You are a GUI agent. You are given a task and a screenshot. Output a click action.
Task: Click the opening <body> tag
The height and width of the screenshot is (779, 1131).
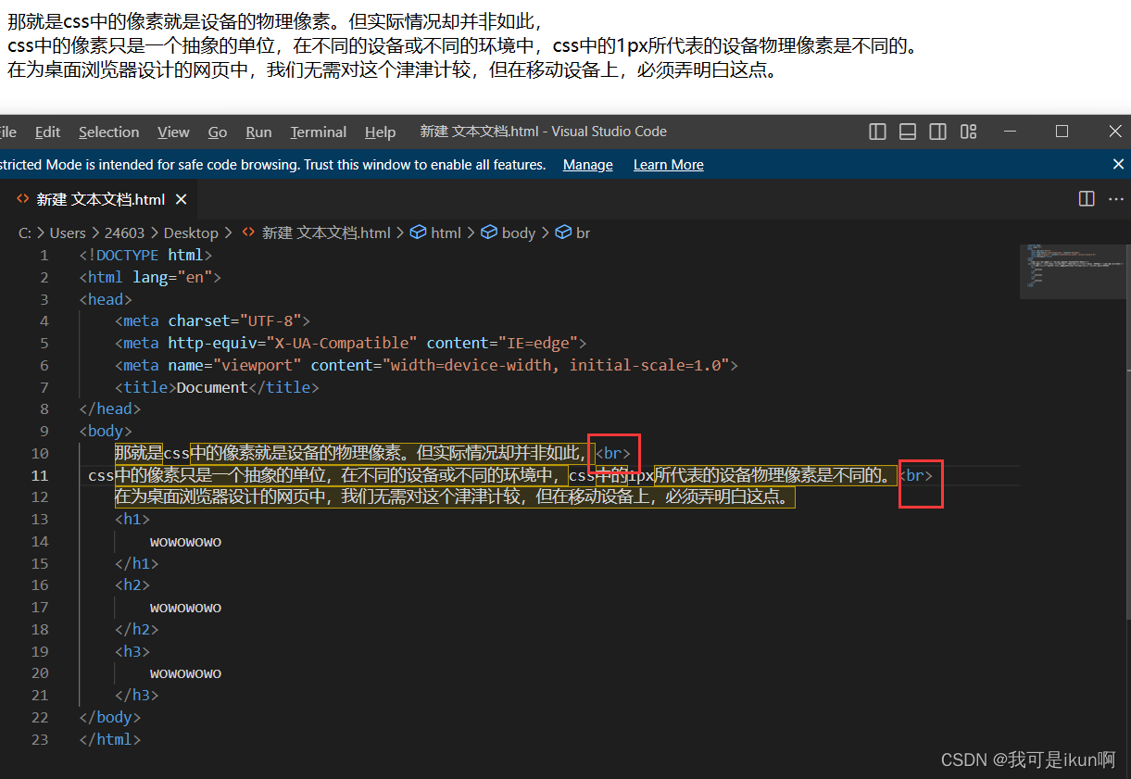(106, 431)
